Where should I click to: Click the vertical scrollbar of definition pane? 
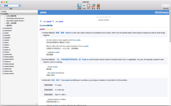[170, 26]
